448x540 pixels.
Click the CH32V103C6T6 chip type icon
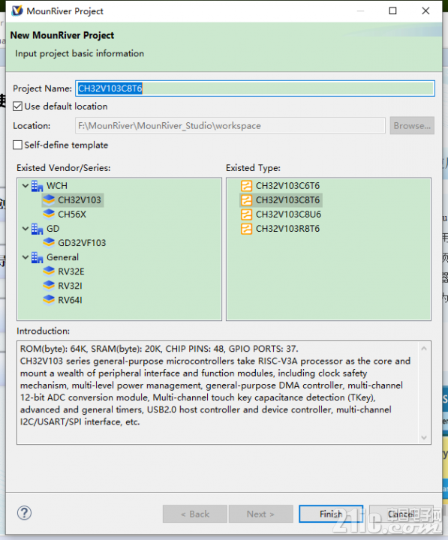pos(246,186)
